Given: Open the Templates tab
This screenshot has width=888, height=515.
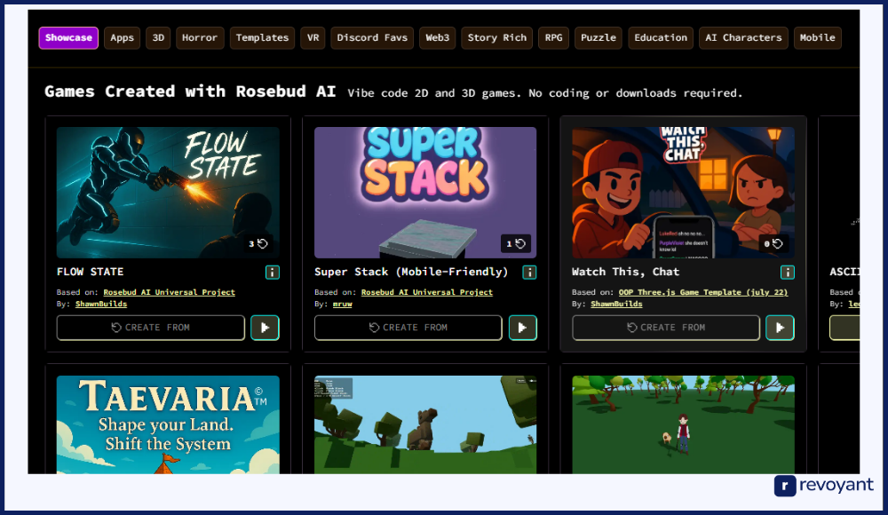Looking at the screenshot, I should point(262,38).
